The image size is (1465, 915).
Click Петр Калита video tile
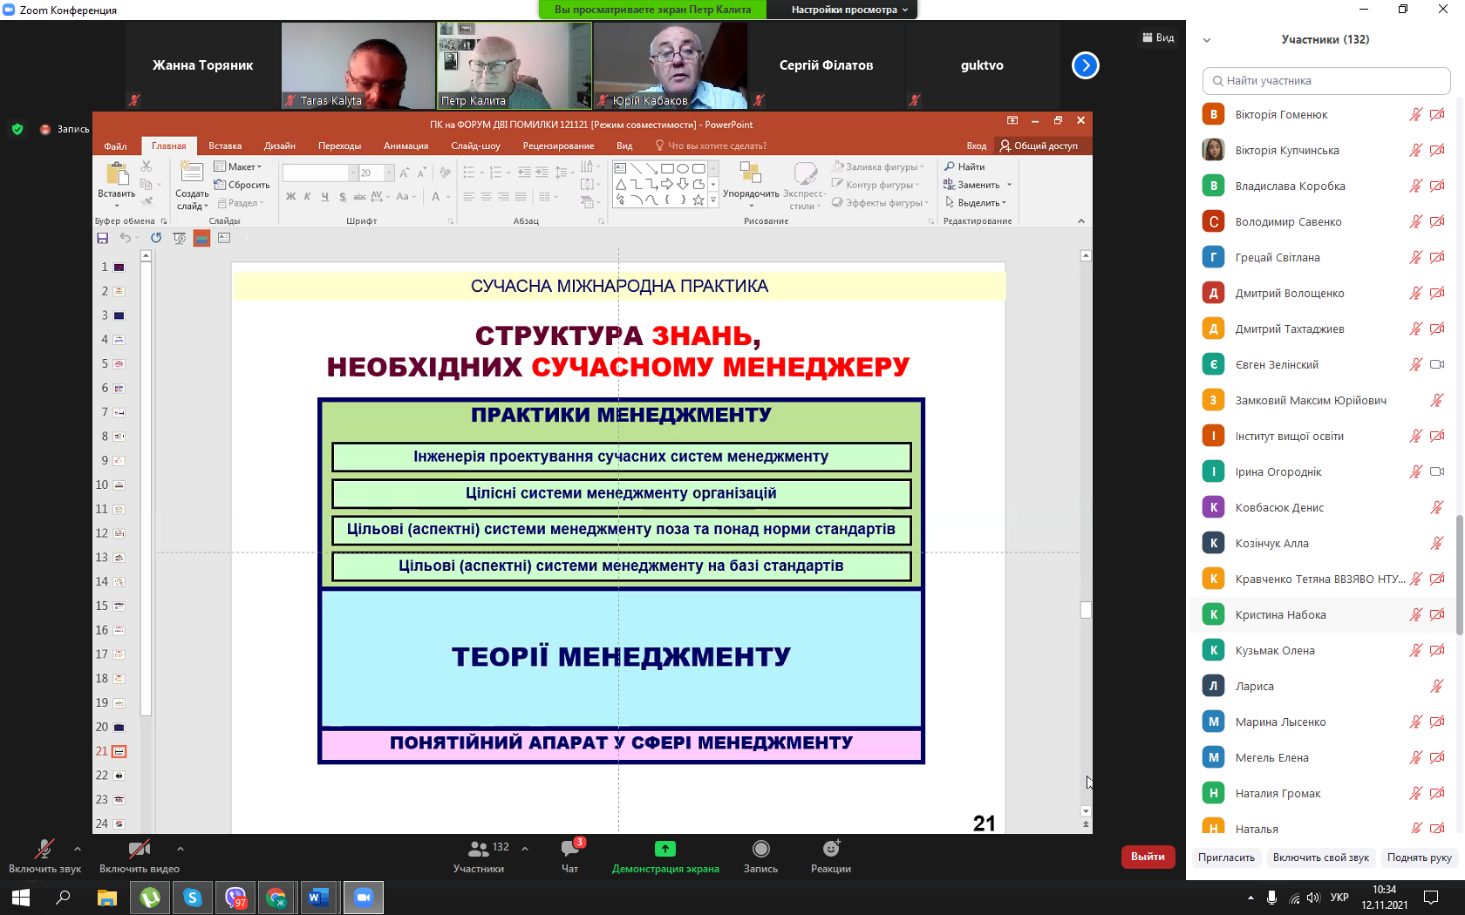click(514, 65)
